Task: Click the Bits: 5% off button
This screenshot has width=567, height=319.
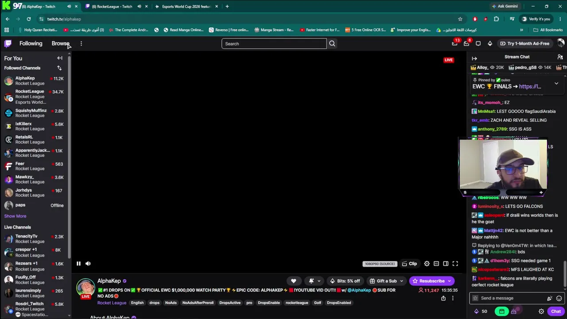Action: (345, 281)
